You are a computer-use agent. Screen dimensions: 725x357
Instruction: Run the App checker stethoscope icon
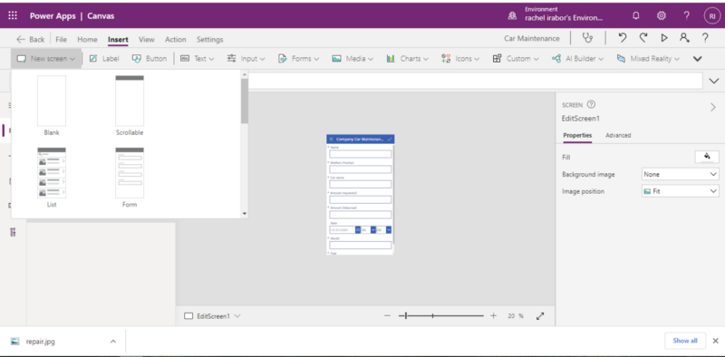tap(587, 38)
